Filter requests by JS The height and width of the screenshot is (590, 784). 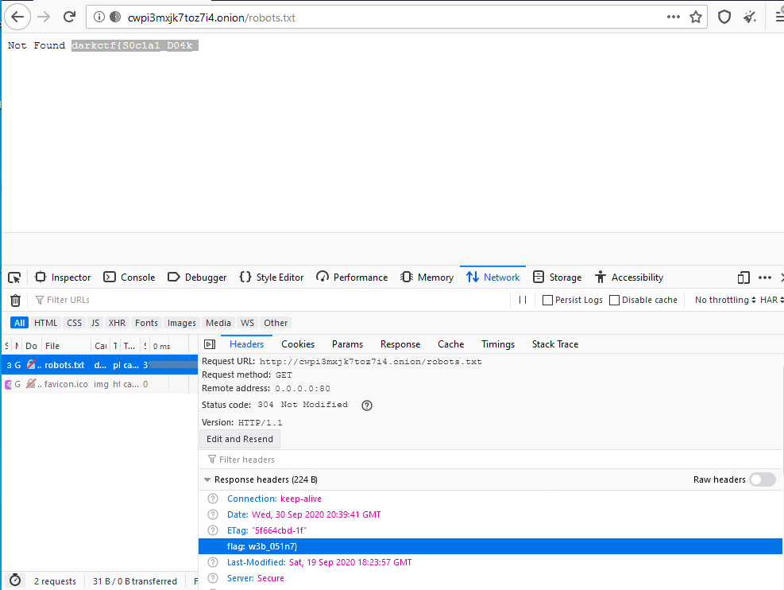95,323
